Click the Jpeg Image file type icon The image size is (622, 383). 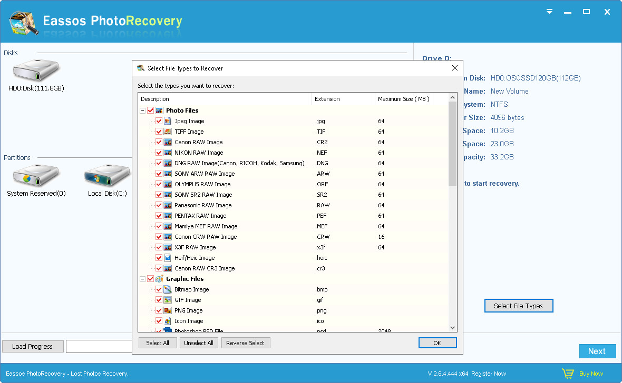point(168,121)
